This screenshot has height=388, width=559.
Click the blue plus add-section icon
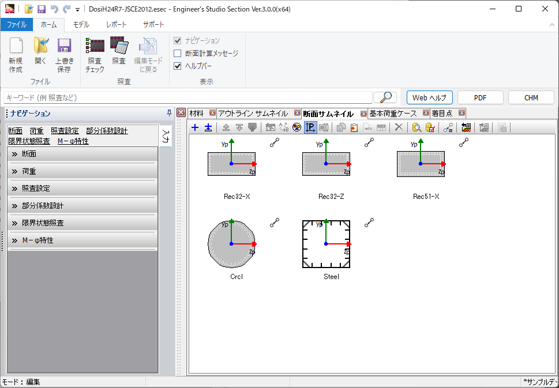[x=195, y=127]
